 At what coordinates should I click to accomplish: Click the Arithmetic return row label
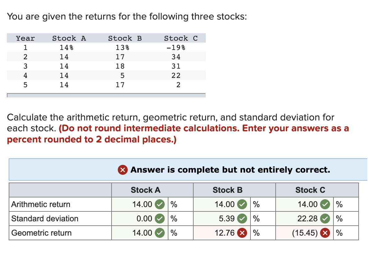click(x=40, y=204)
